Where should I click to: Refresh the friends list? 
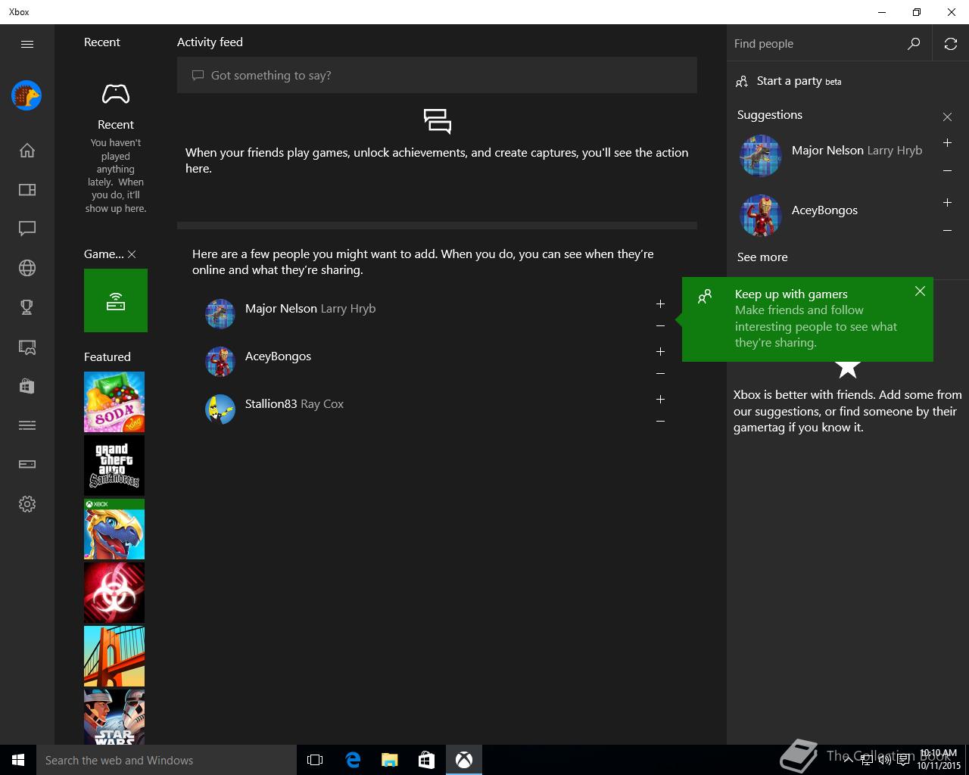(x=951, y=44)
